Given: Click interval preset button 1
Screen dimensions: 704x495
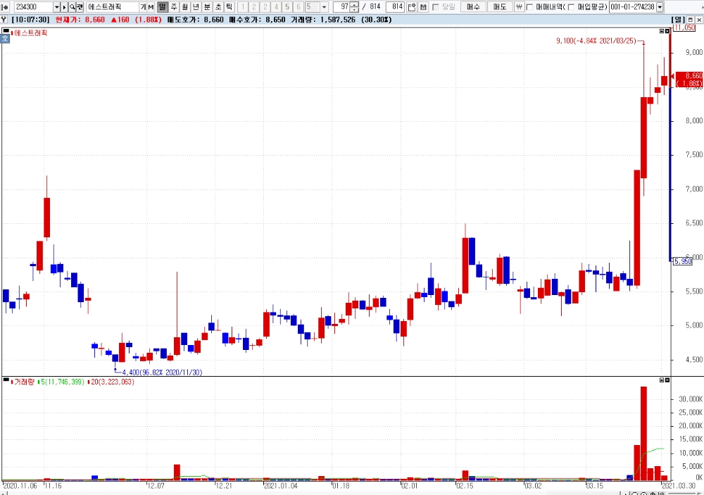Looking at the screenshot, I should coord(242,7).
